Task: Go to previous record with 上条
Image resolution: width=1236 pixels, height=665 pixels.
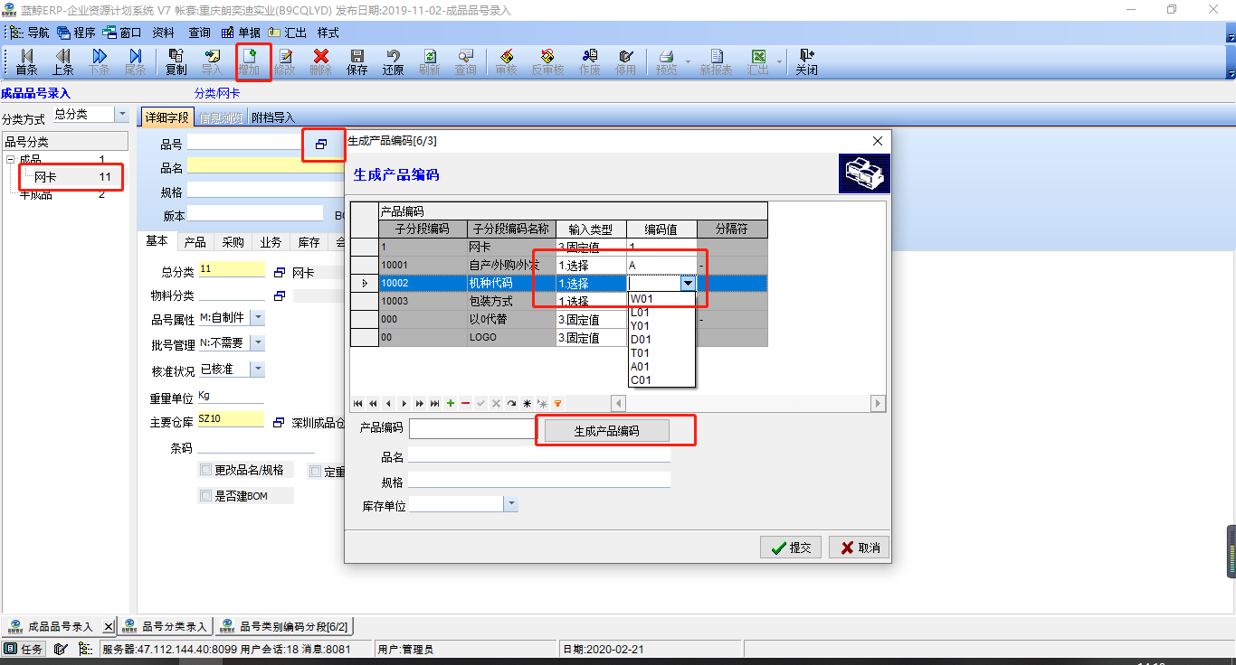Action: point(62,62)
